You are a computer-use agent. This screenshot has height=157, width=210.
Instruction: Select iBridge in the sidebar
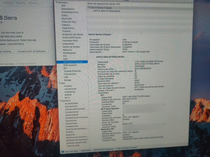click(x=68, y=80)
